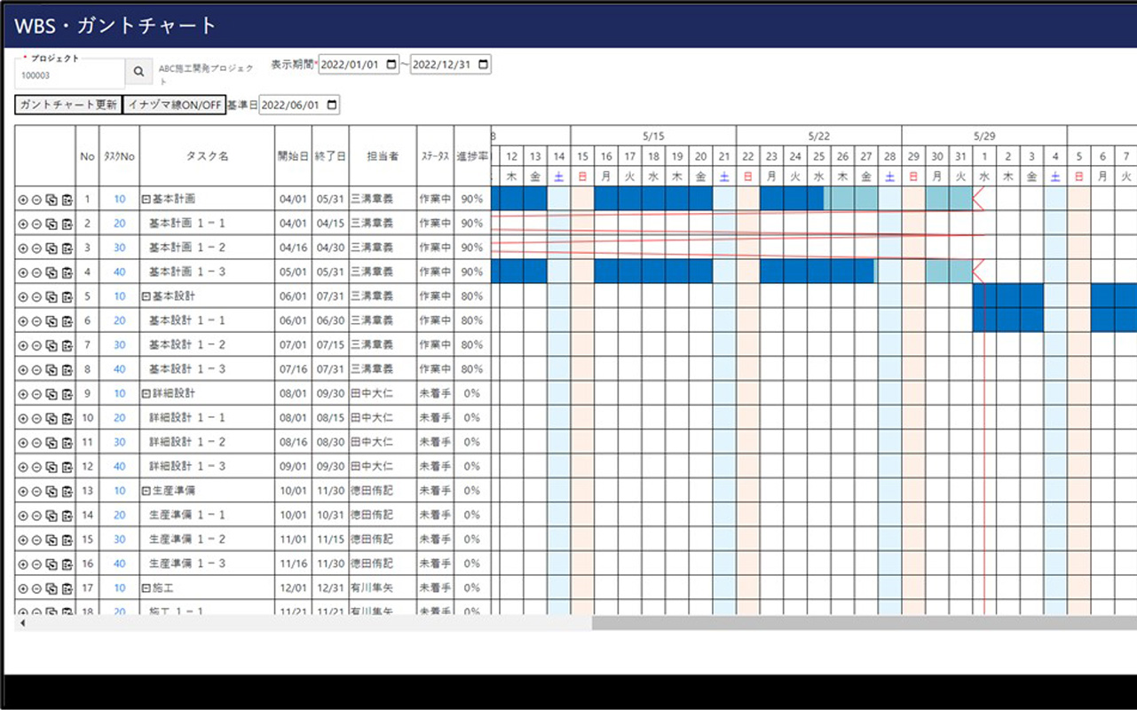
Task: Open calendar picker for 基準日 date
Action: 332,105
